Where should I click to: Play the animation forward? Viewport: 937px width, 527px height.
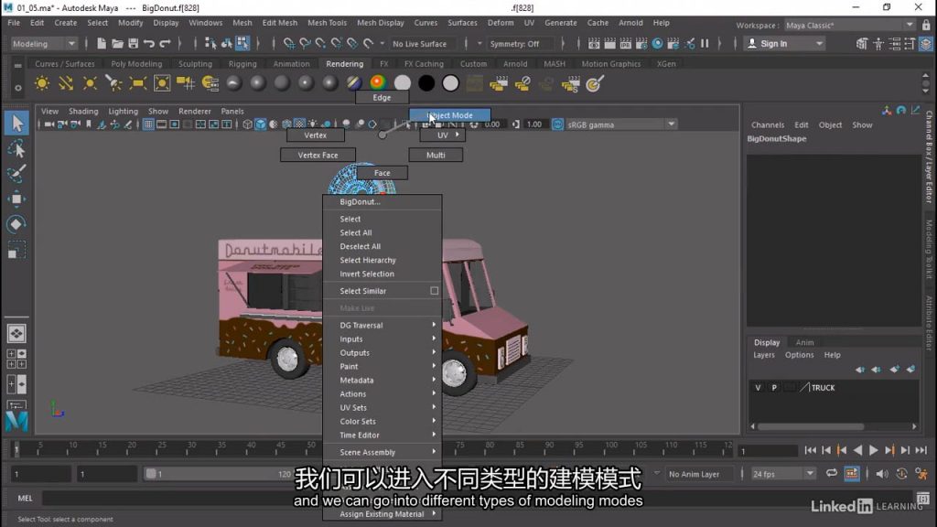coord(874,450)
